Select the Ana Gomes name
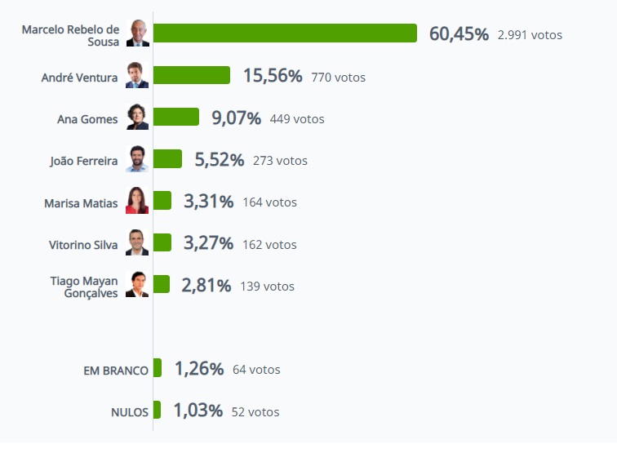 [x=87, y=120]
